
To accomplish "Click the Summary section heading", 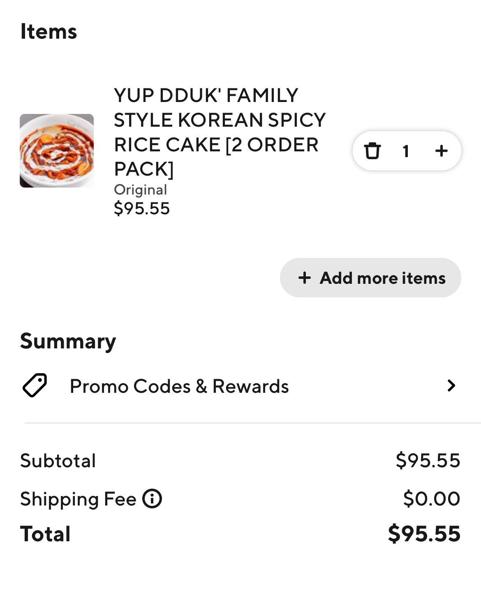I will pos(68,341).
